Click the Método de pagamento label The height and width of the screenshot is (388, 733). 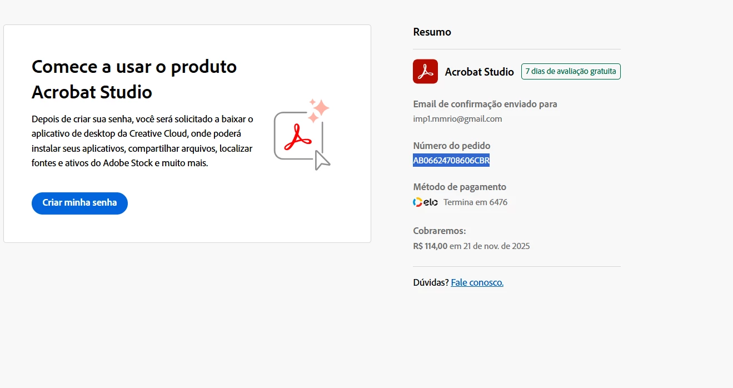tap(460, 187)
